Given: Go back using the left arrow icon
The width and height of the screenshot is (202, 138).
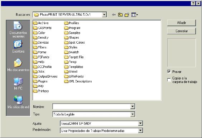Looking at the screenshot, I should tap(114, 15).
